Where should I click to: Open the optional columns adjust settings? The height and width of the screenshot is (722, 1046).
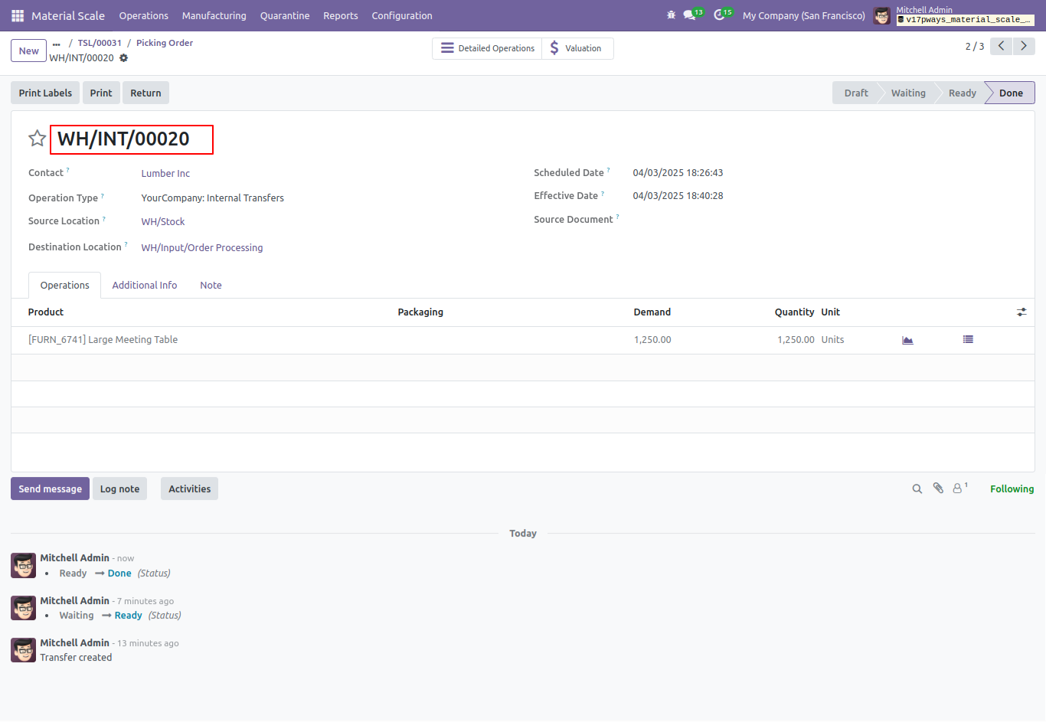coord(1021,312)
